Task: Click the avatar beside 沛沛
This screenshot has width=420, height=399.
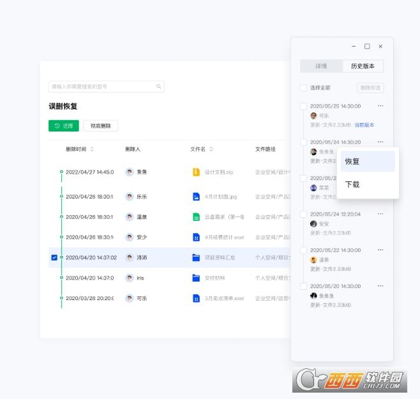Action: point(130,257)
